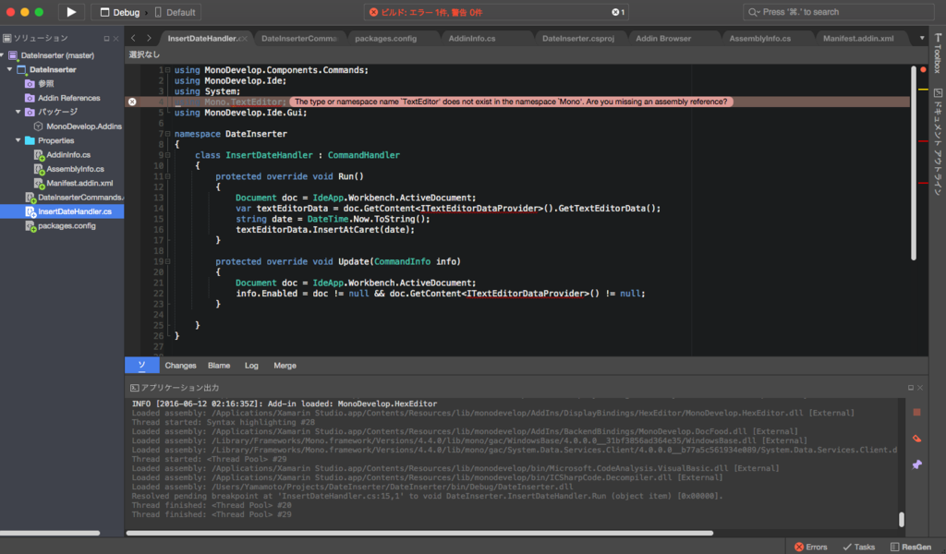This screenshot has height=554, width=946.
Task: Click the editor vertical scrollbar
Action: point(914,163)
